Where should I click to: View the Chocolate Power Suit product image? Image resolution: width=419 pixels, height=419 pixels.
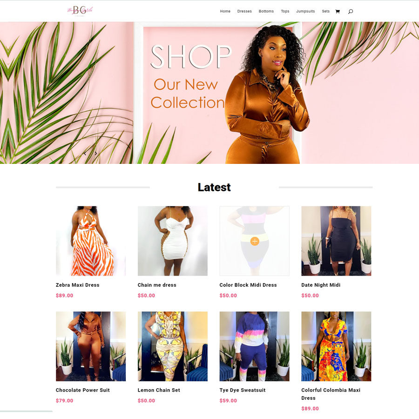[91, 346]
